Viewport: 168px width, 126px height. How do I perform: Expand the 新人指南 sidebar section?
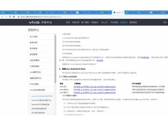[41, 37]
